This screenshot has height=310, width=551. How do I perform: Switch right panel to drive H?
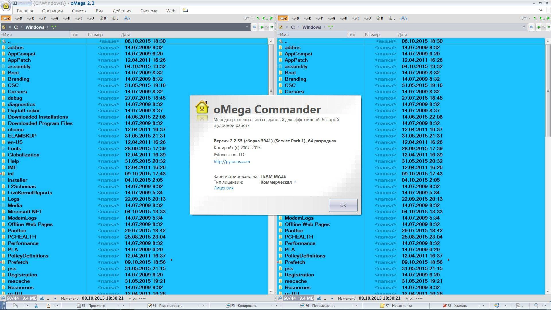click(344, 18)
